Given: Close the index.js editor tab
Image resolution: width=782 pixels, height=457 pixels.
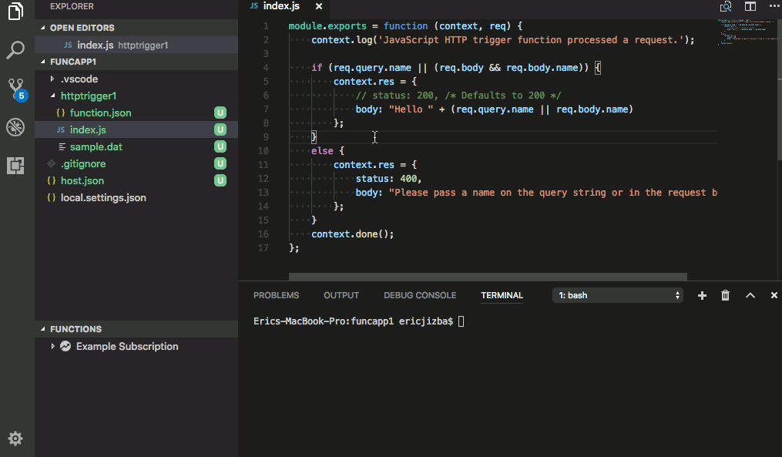Looking at the screenshot, I should 319,6.
